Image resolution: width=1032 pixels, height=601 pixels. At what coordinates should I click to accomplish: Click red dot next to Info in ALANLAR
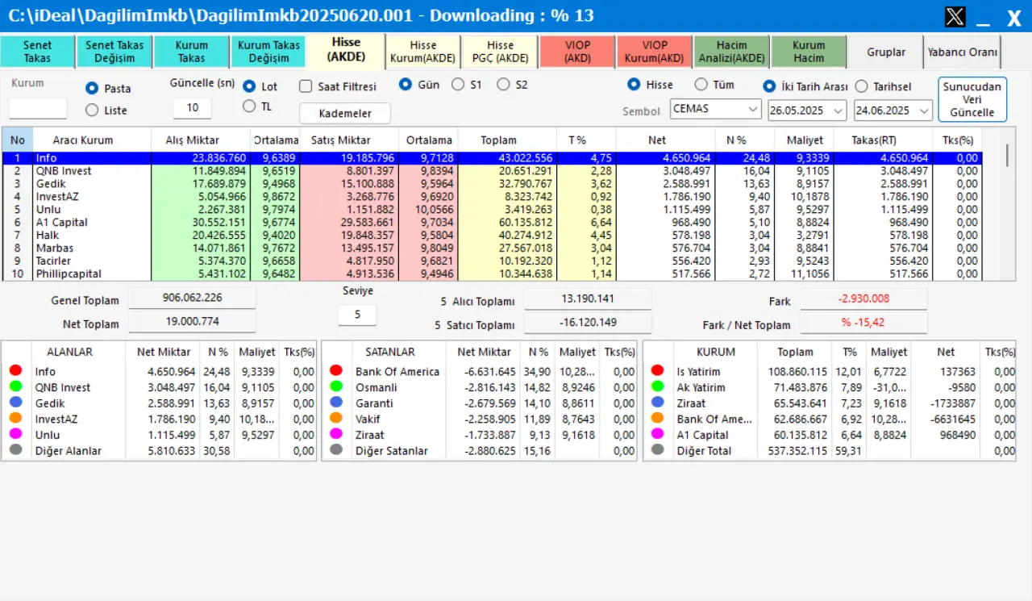pyautogui.click(x=15, y=371)
